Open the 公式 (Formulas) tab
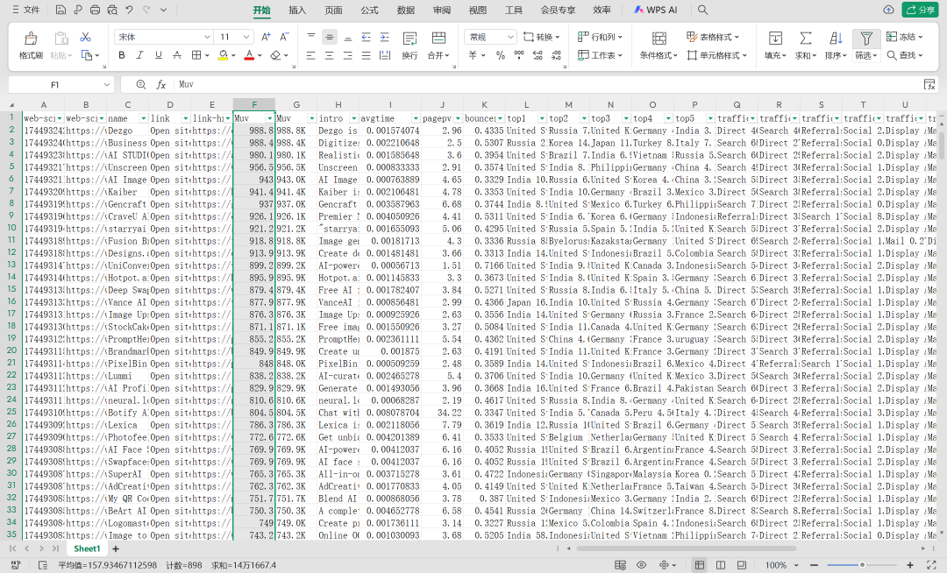This screenshot has width=947, height=573. click(x=370, y=11)
